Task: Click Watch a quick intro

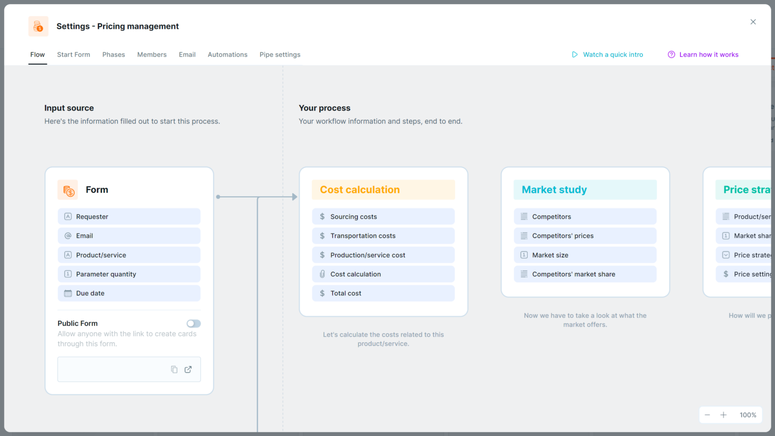Action: (613, 54)
